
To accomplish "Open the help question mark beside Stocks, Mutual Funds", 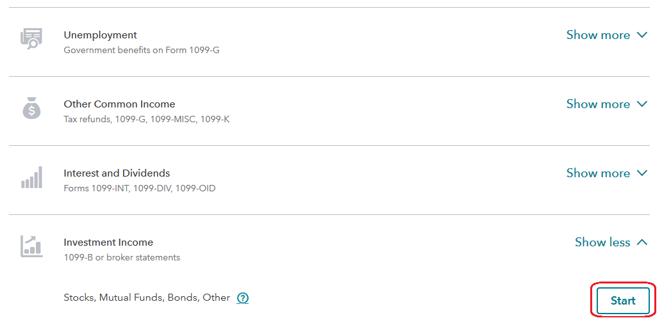I will (243, 298).
